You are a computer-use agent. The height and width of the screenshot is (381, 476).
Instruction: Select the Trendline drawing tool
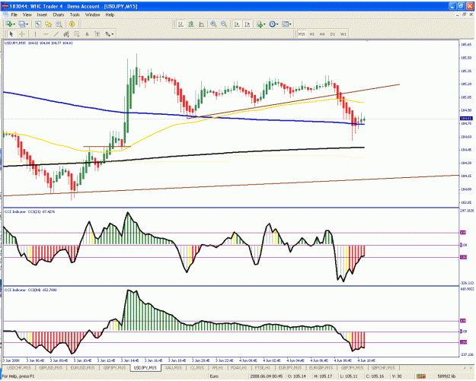click(56, 34)
